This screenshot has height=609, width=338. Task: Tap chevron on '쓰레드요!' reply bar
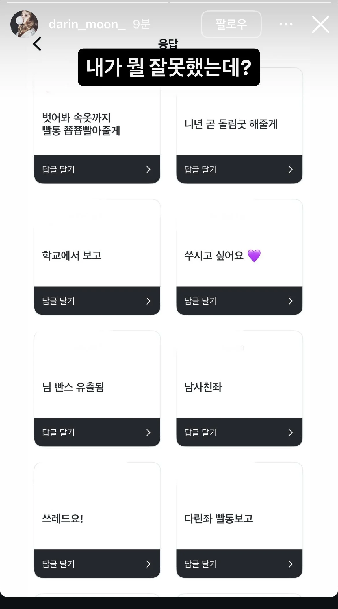click(148, 564)
